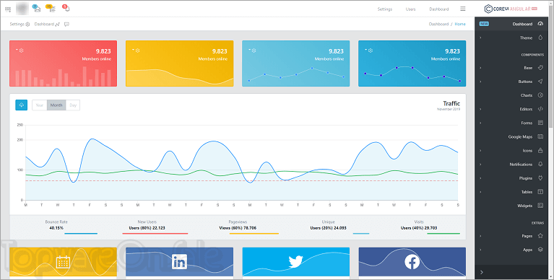This screenshot has height=280, width=554.
Task: Click the LinkedIn icon card
Action: click(179, 262)
